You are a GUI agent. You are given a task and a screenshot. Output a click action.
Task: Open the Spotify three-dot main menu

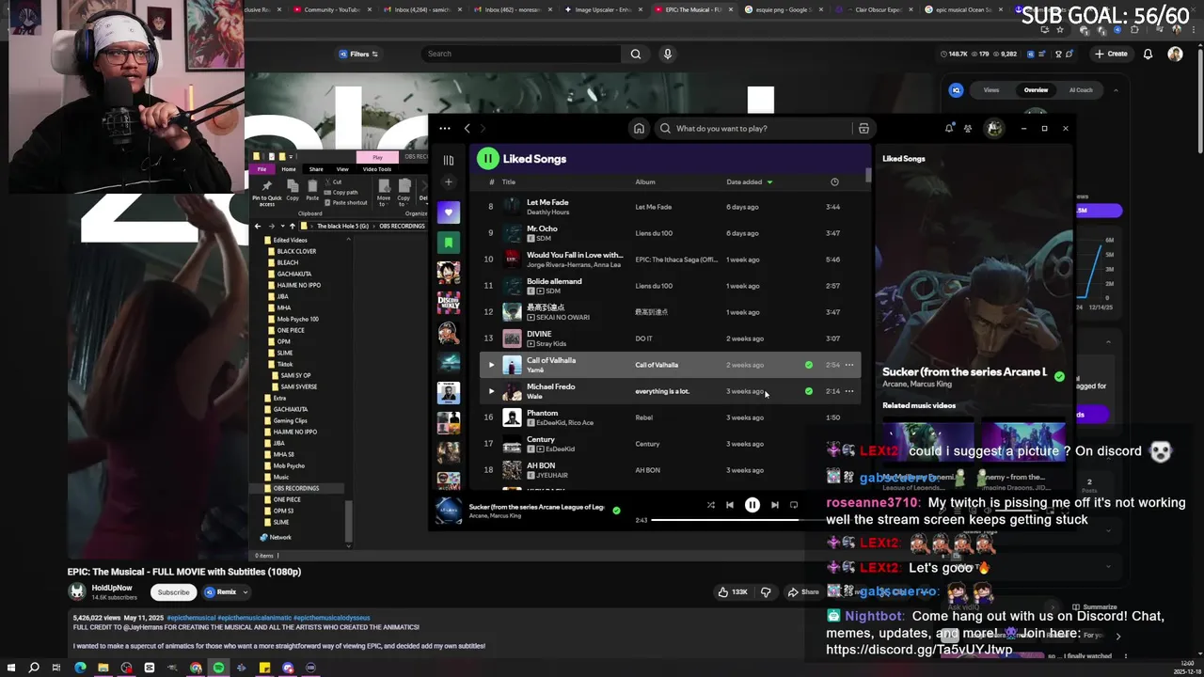(445, 129)
